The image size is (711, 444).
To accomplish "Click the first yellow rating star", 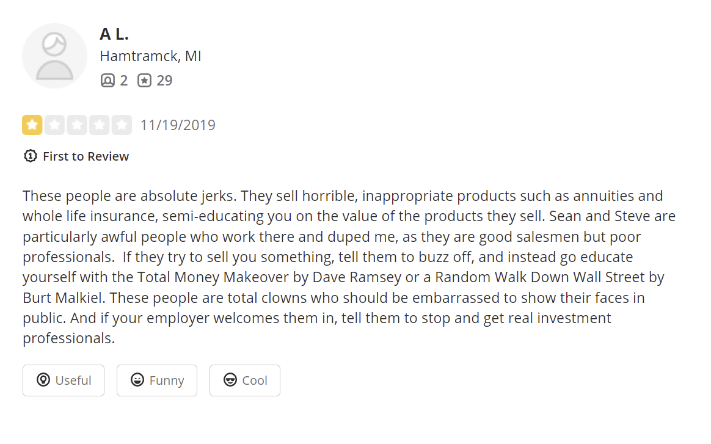I will pyautogui.click(x=32, y=125).
